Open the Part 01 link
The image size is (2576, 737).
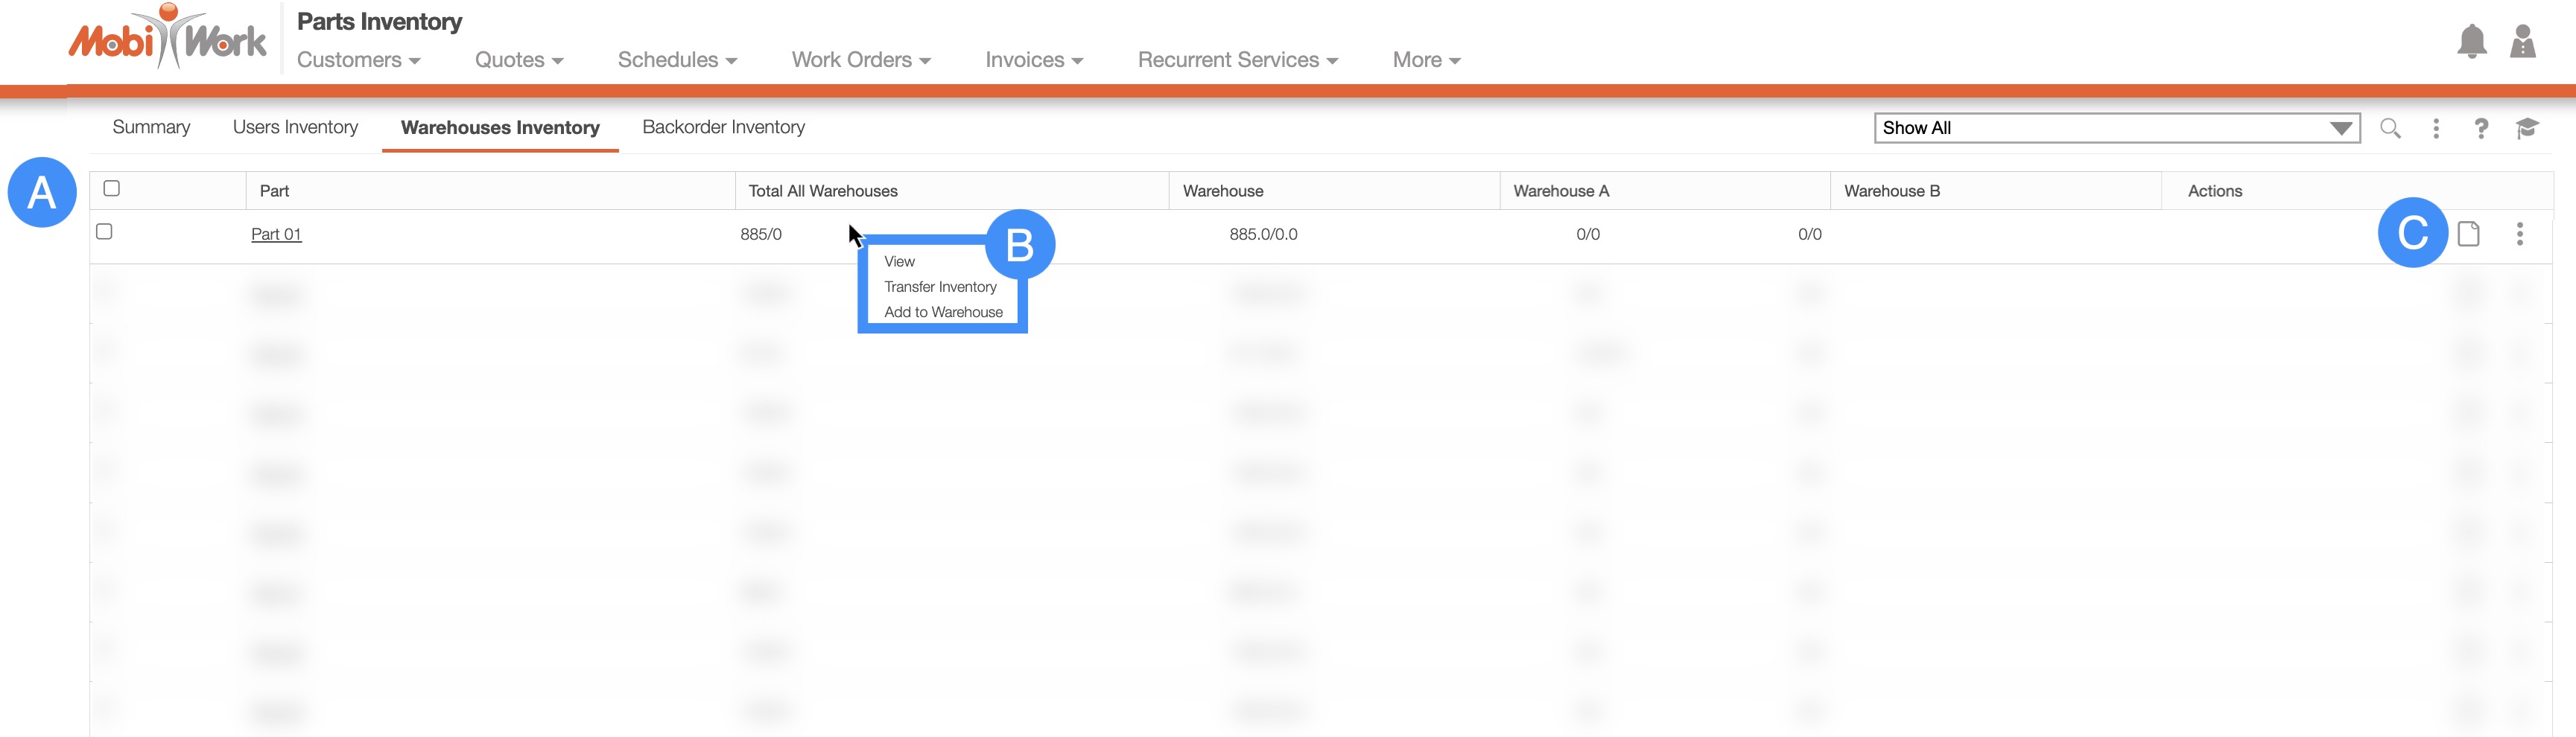tap(276, 234)
